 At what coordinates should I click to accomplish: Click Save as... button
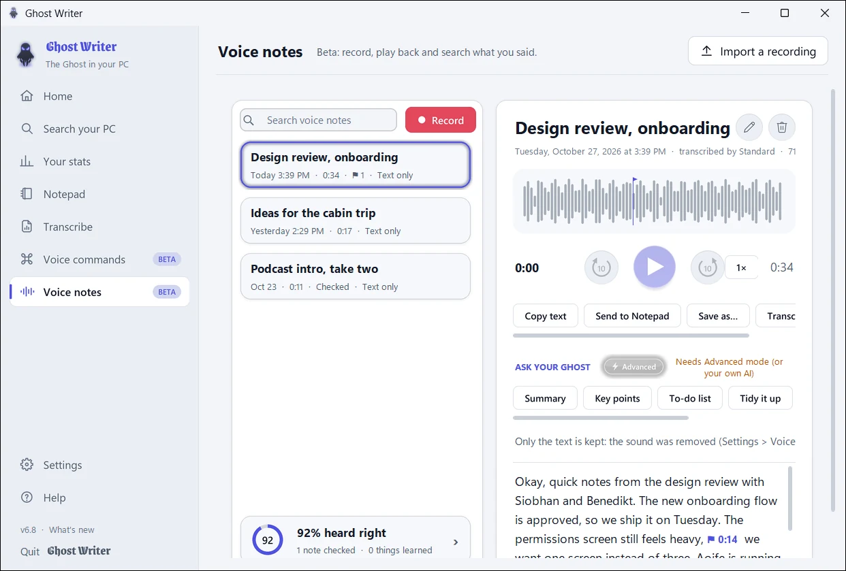[718, 316]
